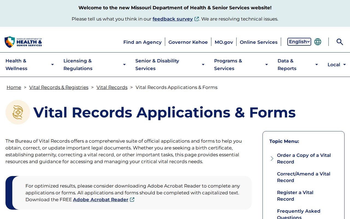This screenshot has width=350, height=219.
Task: Click the Missouri Health & Senior Services logo
Action: click(23, 42)
